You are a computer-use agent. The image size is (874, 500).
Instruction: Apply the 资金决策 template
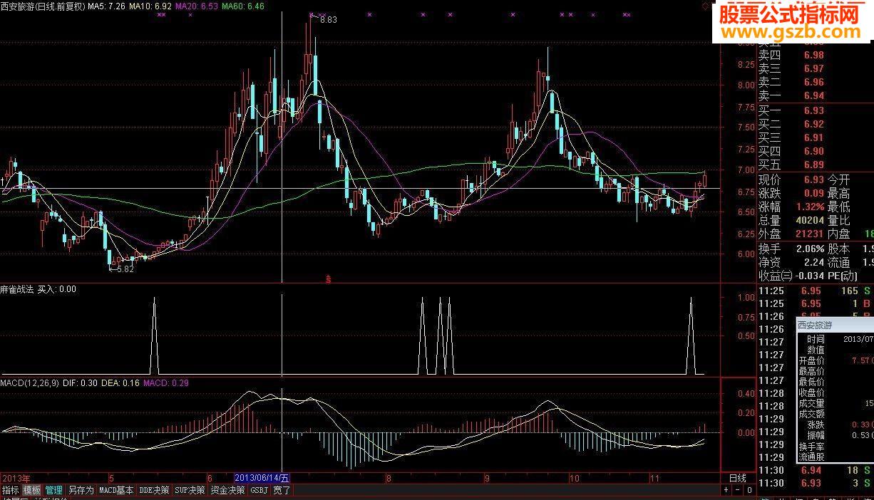coord(228,490)
